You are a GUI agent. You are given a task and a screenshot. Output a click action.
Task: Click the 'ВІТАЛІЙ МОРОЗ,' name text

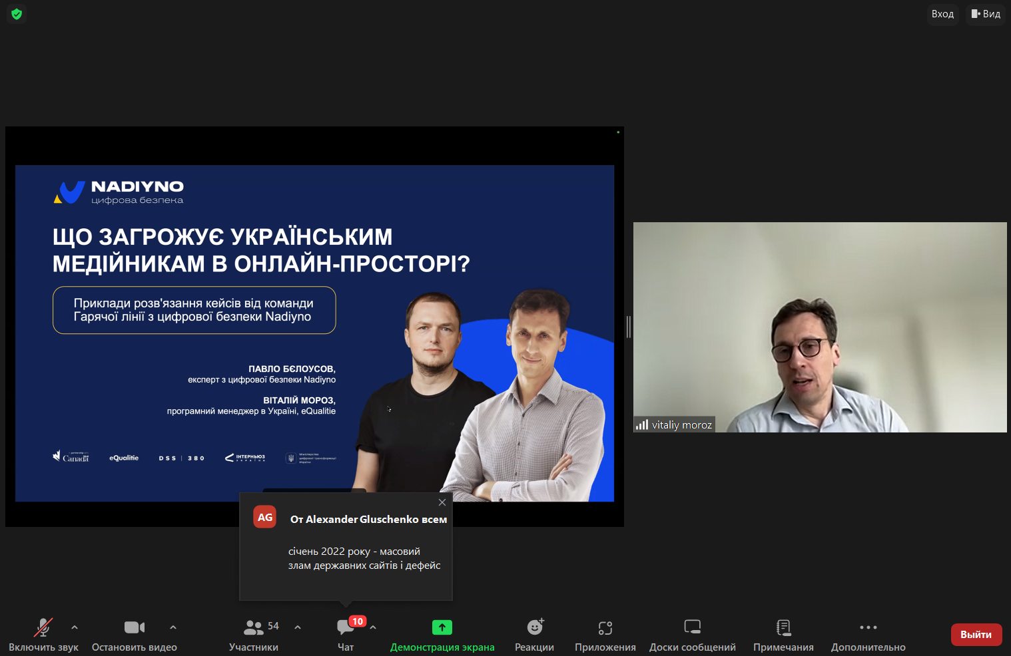(x=300, y=401)
